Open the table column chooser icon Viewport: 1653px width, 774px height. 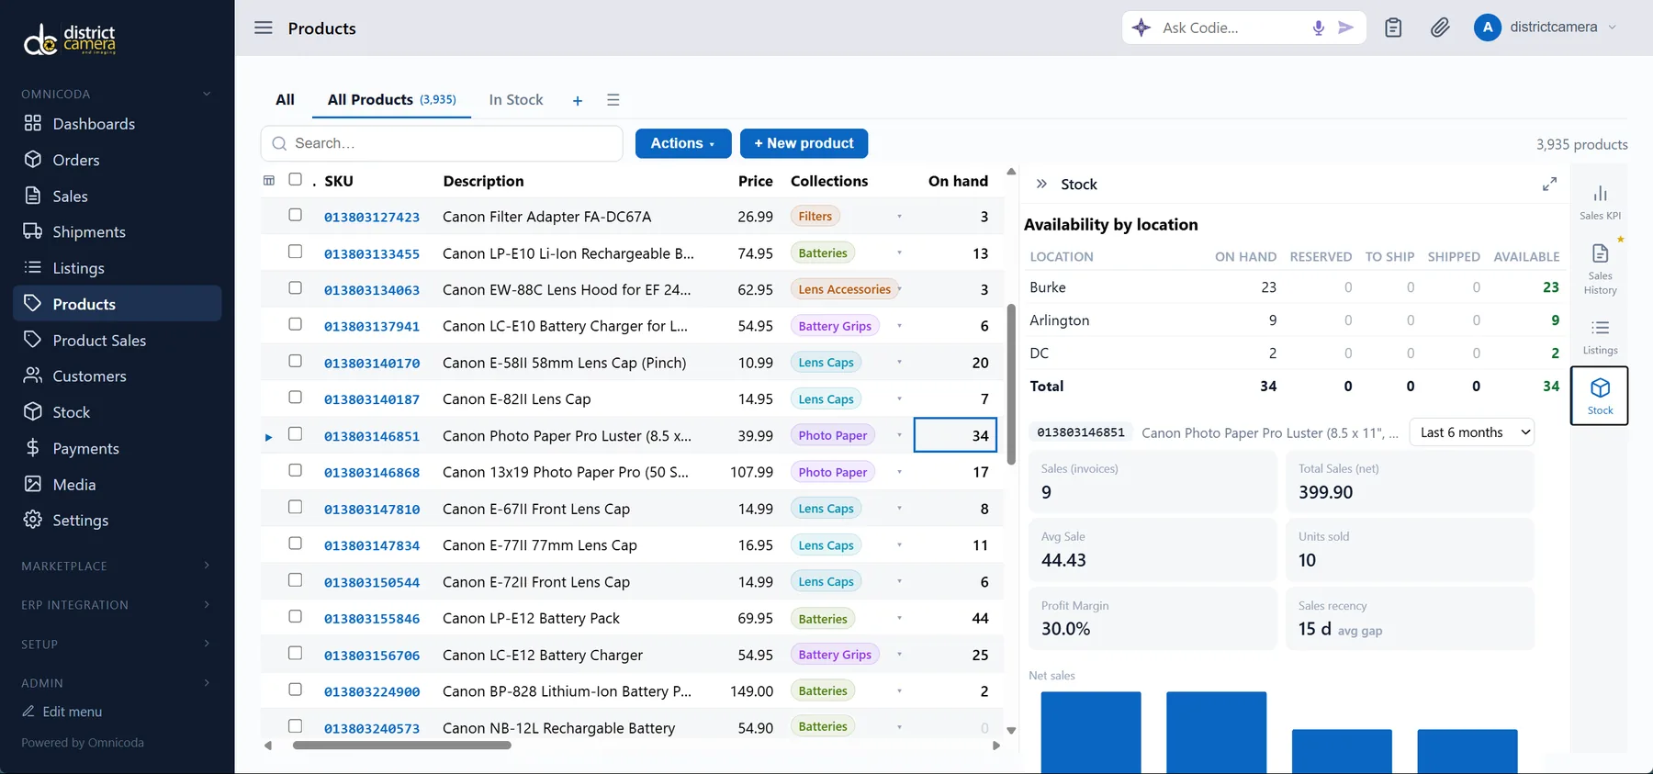pos(269,181)
